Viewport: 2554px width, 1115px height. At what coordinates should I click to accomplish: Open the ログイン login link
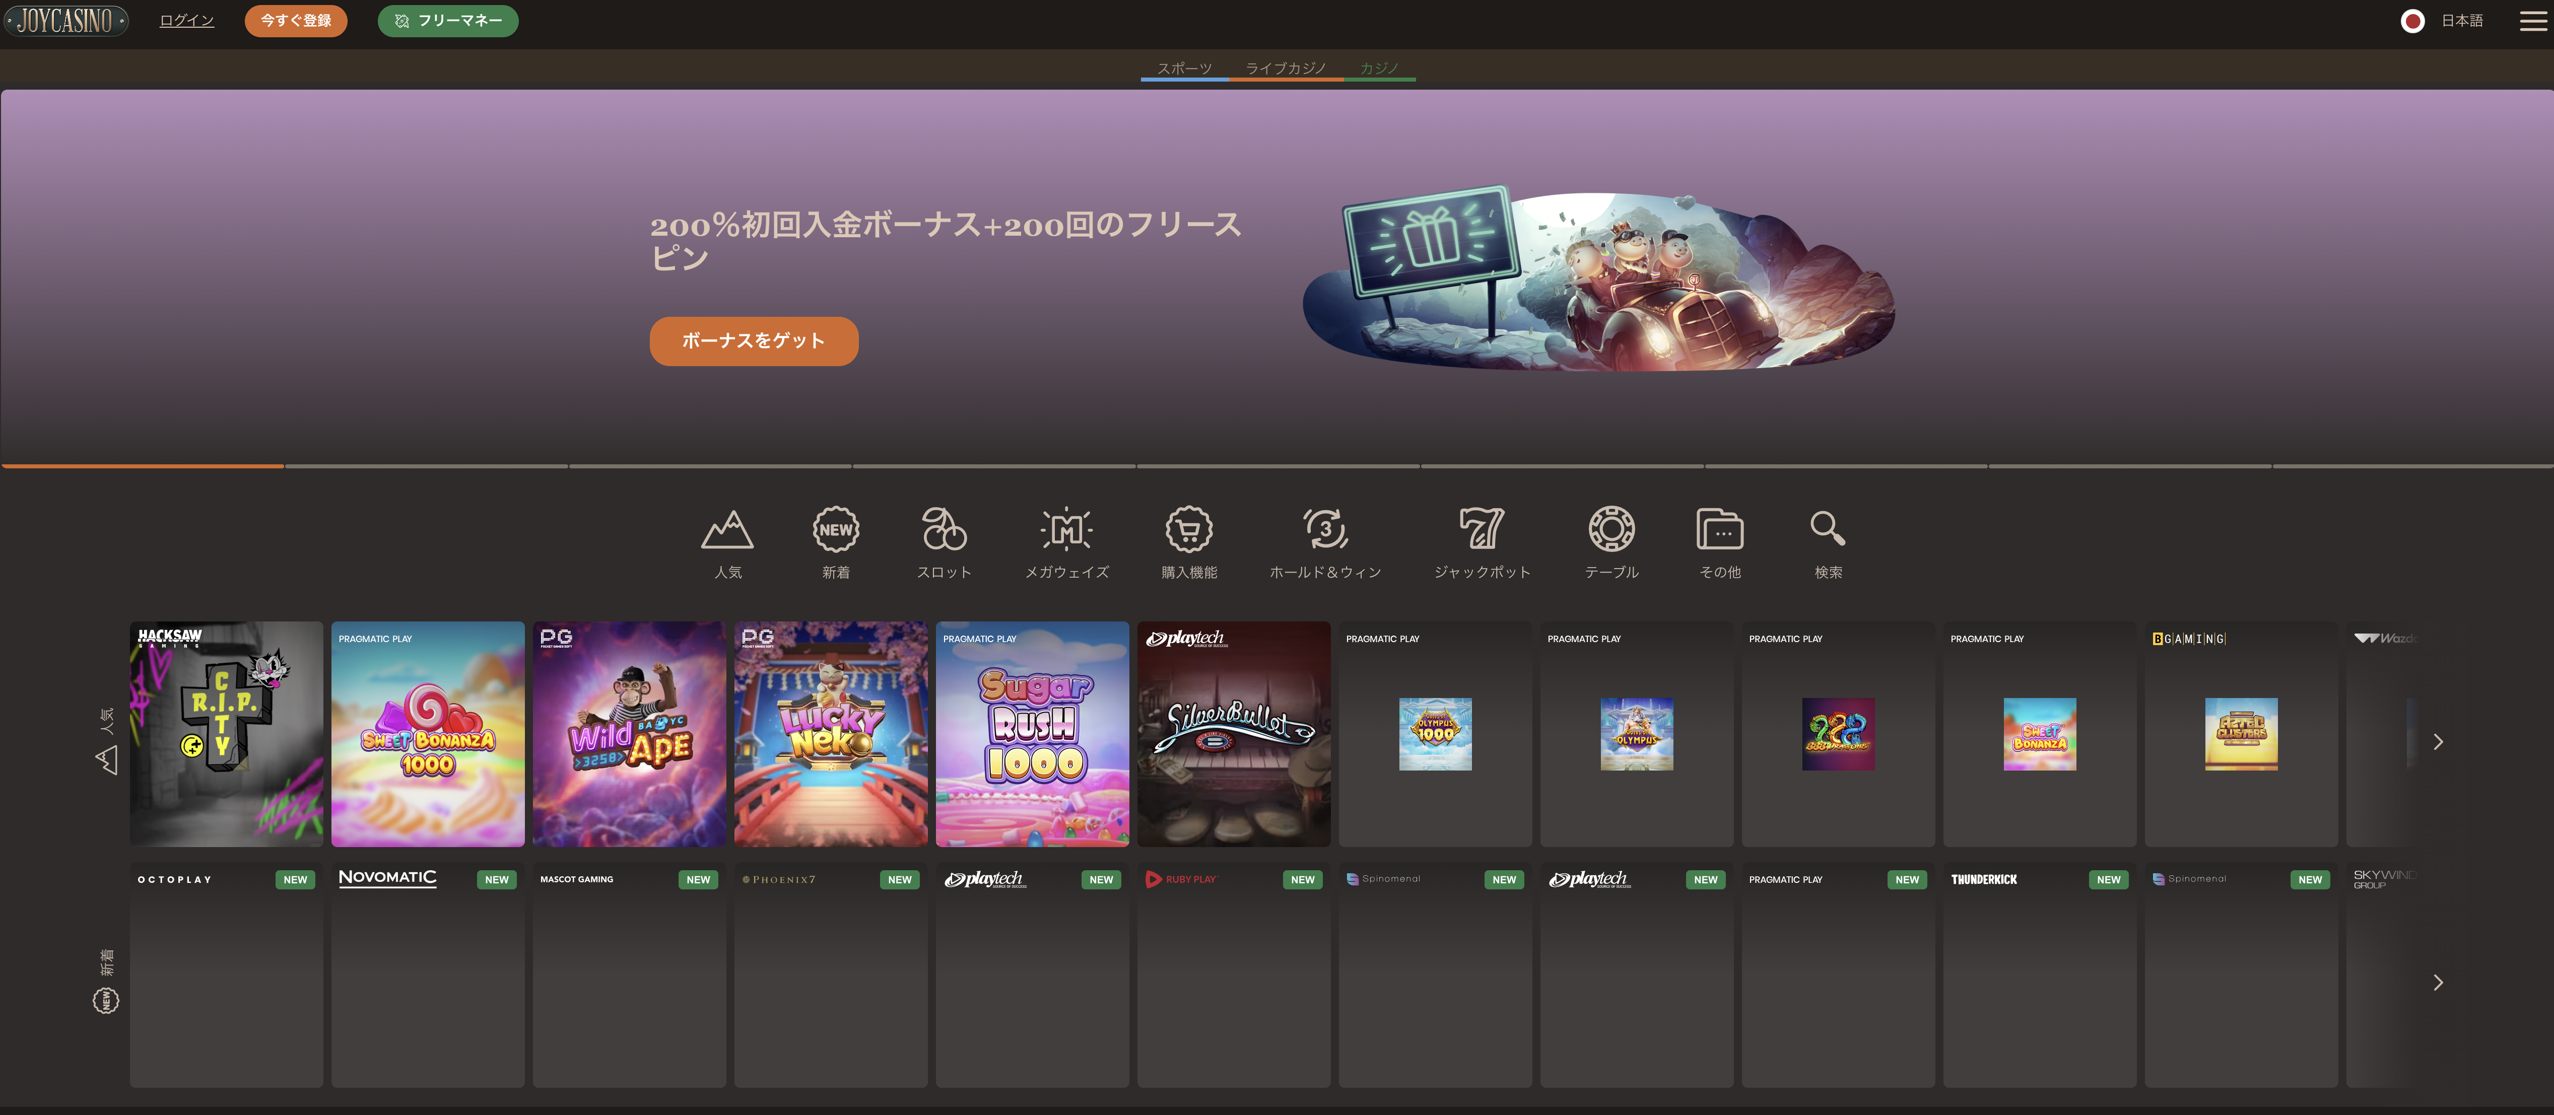pyautogui.click(x=186, y=21)
